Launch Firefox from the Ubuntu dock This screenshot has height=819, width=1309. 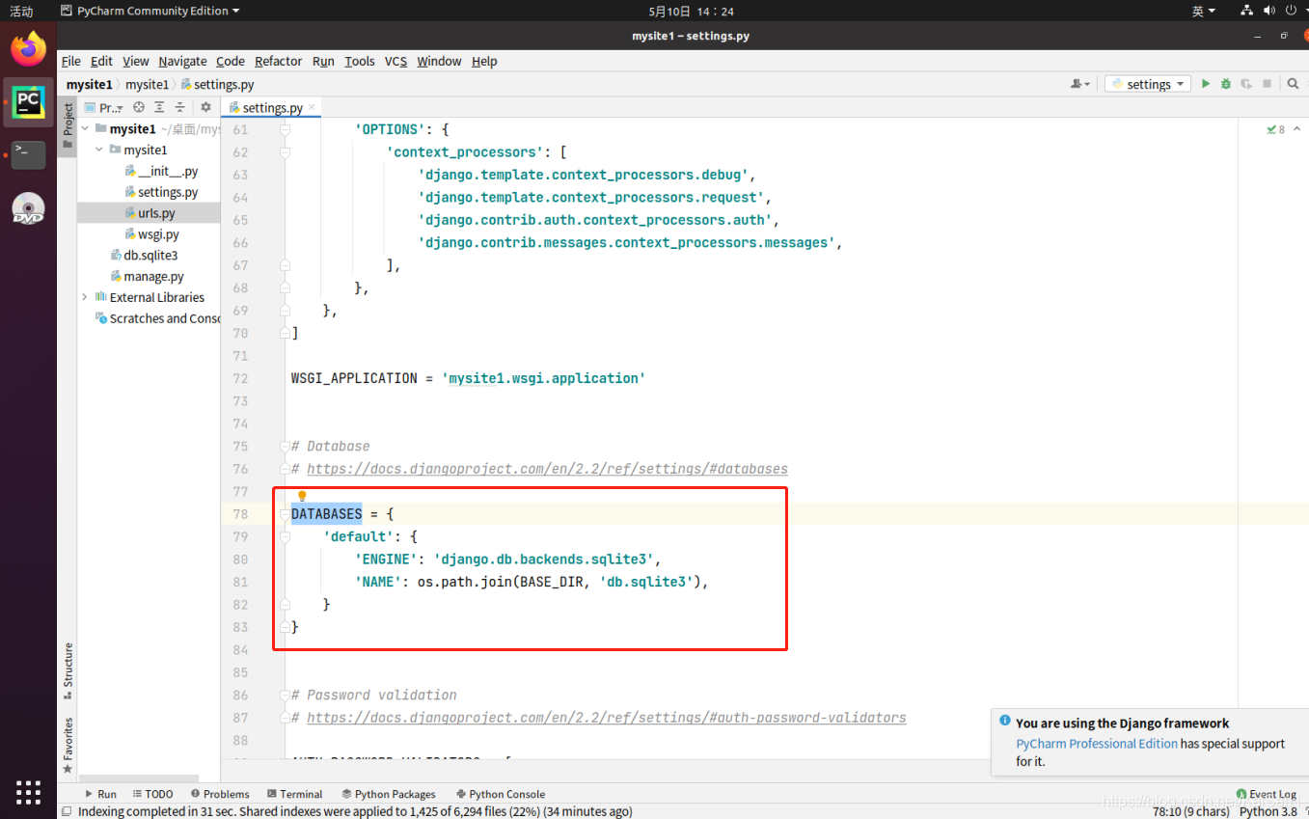coord(28,47)
